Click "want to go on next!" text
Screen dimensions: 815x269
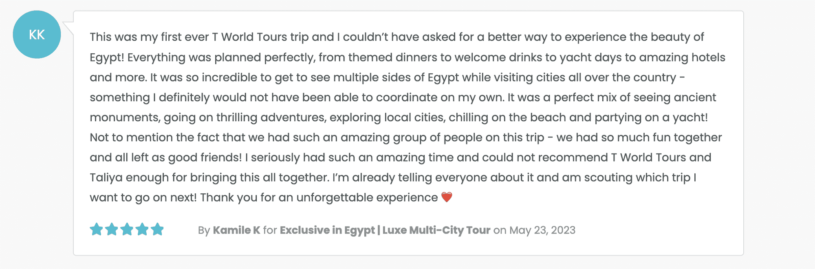click(x=143, y=198)
